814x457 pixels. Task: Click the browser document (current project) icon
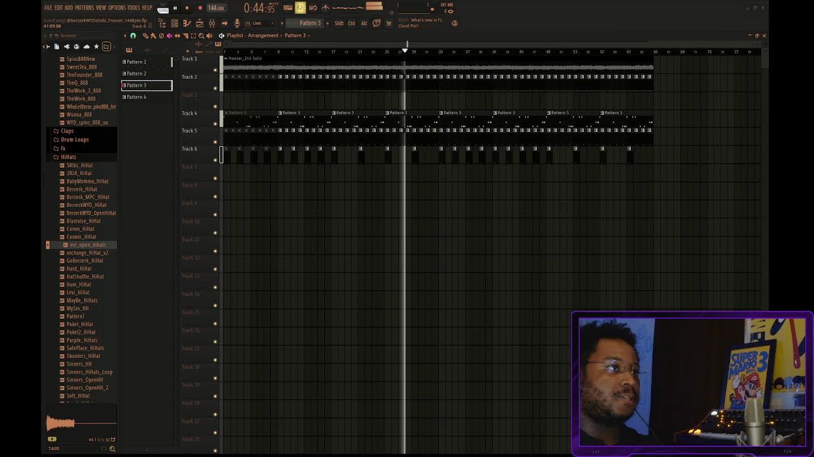pyautogui.click(x=57, y=46)
